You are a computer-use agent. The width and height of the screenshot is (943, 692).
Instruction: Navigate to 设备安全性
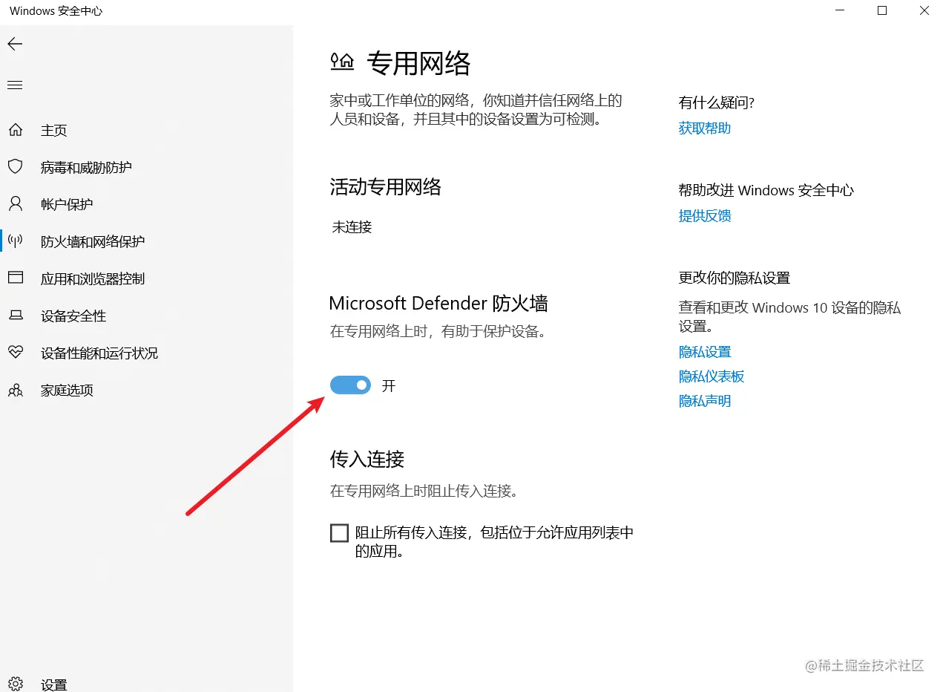[x=73, y=316]
